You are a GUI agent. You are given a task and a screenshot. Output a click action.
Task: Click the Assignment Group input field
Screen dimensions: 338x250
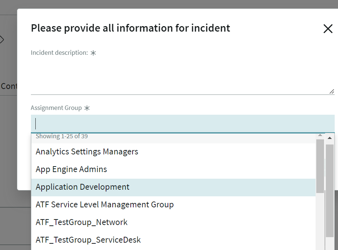(x=183, y=124)
